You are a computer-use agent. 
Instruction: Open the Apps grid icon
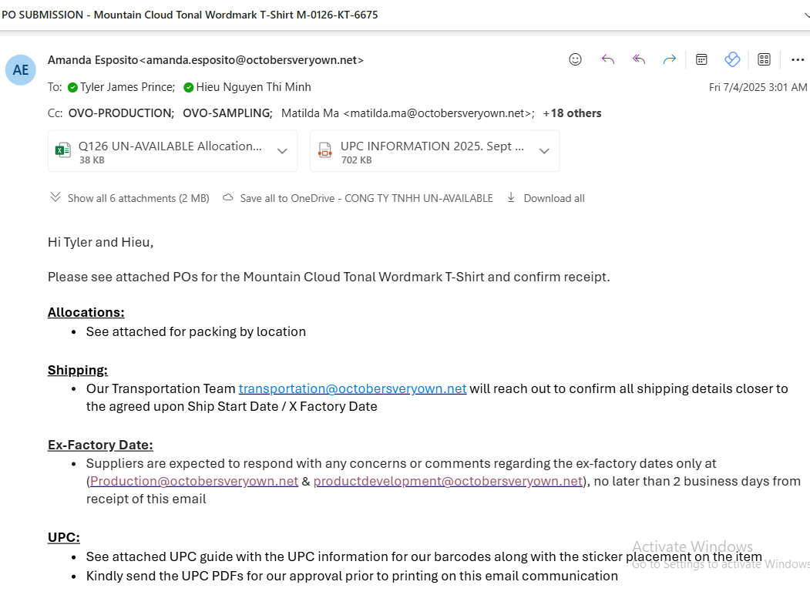[x=764, y=59]
